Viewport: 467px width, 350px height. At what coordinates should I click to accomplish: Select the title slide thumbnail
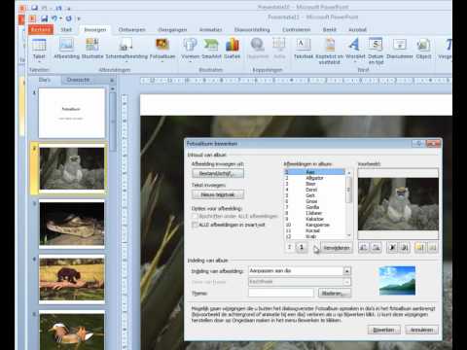[x=72, y=113]
